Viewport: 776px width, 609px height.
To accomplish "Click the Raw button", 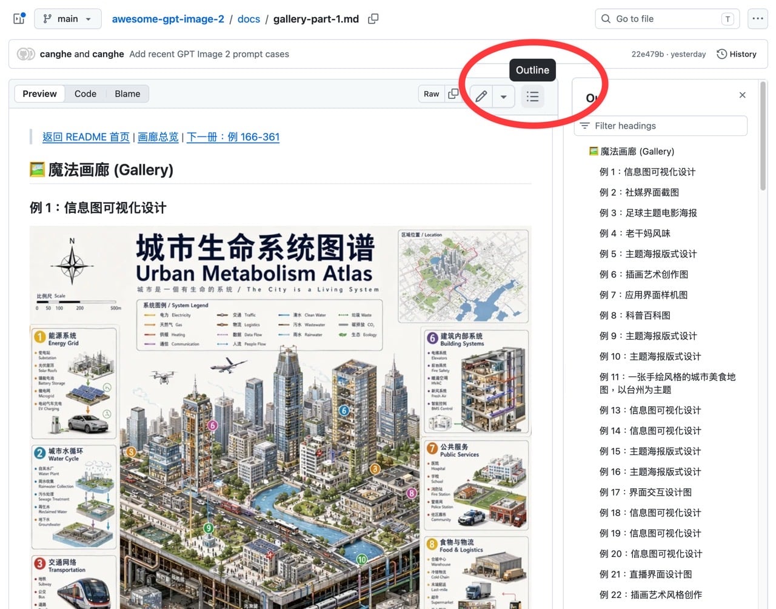I will [x=431, y=94].
